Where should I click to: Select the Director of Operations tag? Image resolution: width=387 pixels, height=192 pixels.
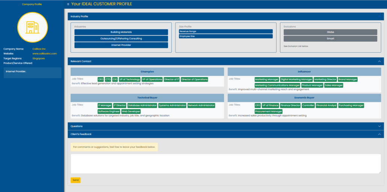click(195, 79)
